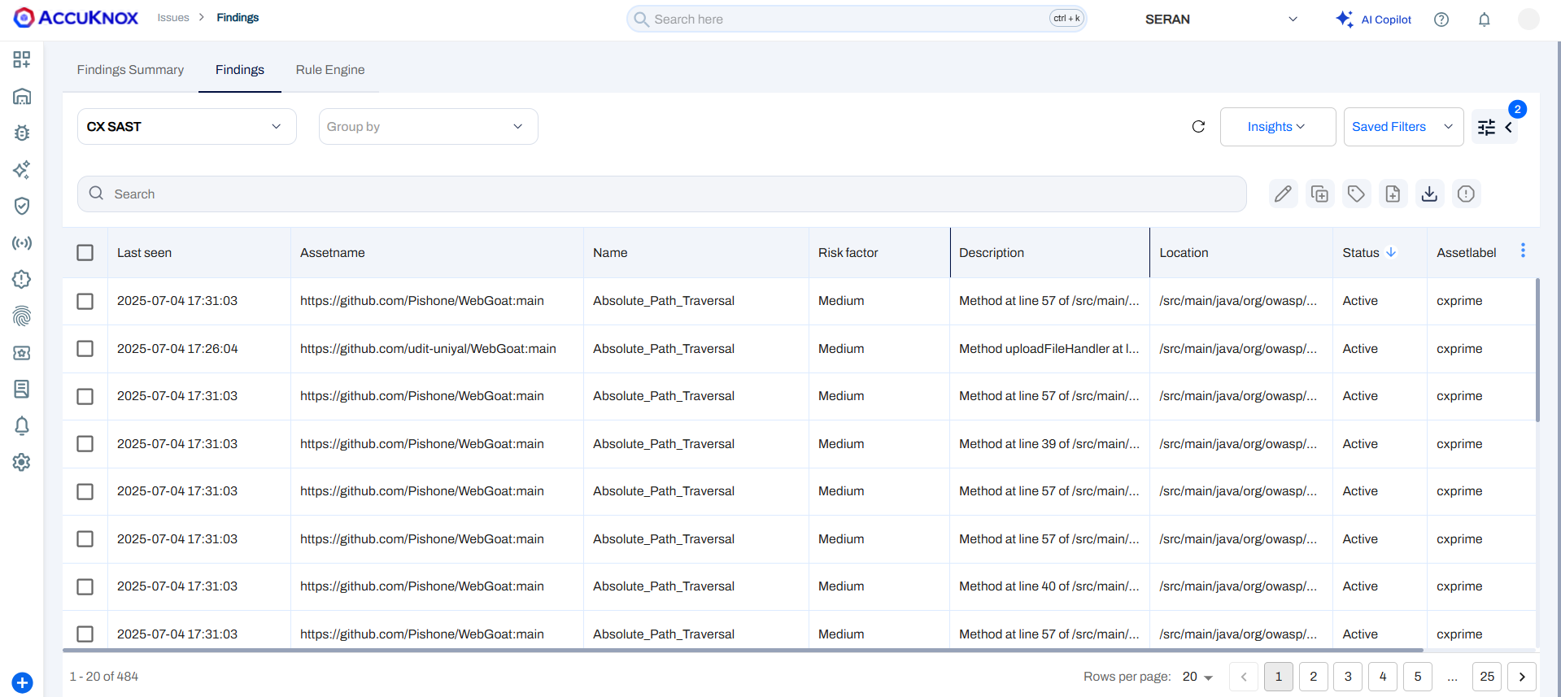1561x697 pixels.
Task: Open the CX SAST data type dropdown
Action: click(x=187, y=127)
